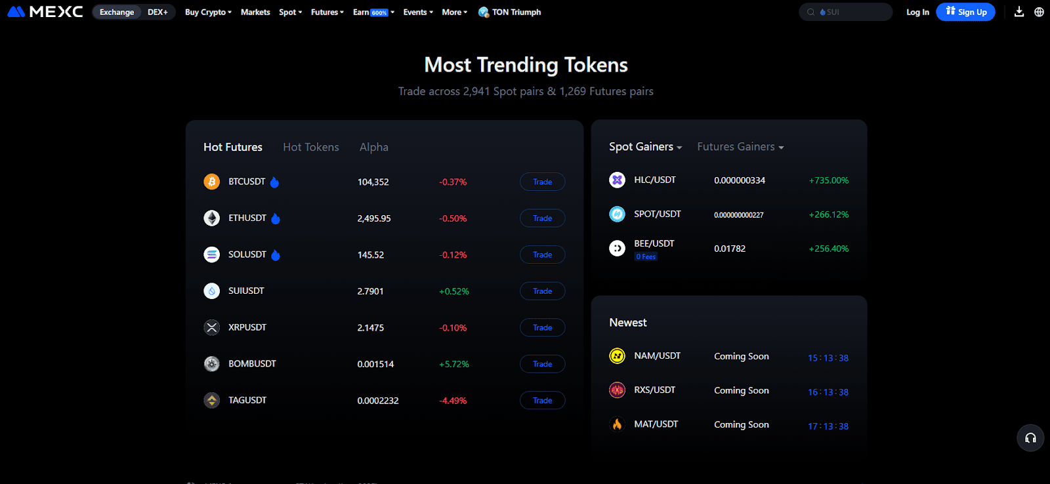The image size is (1050, 484).
Task: Click the SPOT token icon
Action: tap(617, 214)
